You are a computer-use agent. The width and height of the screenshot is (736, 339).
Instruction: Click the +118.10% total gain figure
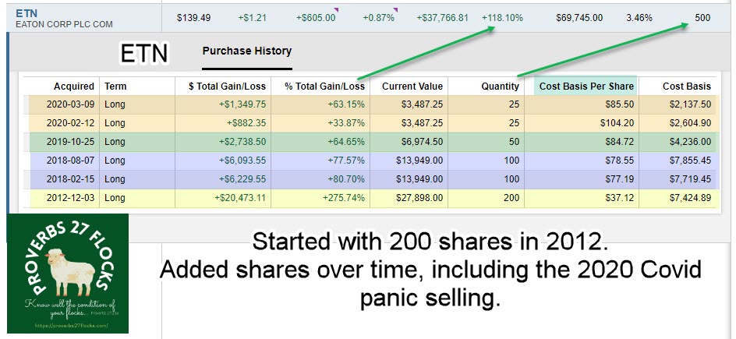pyautogui.click(x=501, y=16)
